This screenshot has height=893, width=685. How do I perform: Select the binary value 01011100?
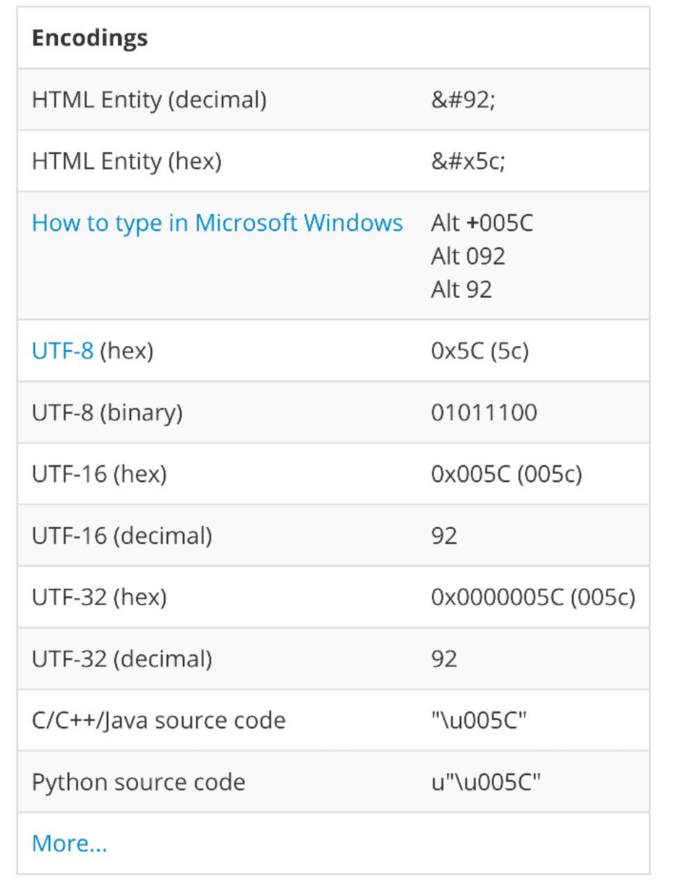(484, 412)
